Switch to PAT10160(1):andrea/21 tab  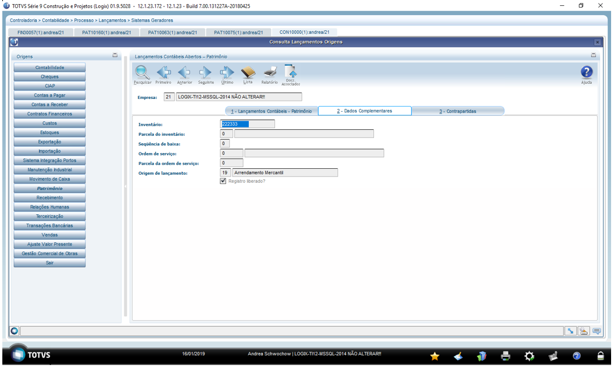pyautogui.click(x=106, y=33)
